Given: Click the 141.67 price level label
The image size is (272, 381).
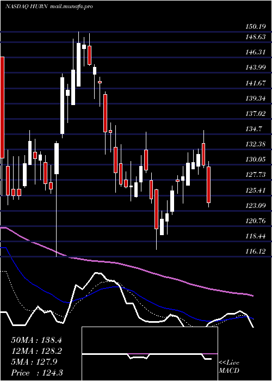Looking at the screenshot, I should (x=256, y=83).
